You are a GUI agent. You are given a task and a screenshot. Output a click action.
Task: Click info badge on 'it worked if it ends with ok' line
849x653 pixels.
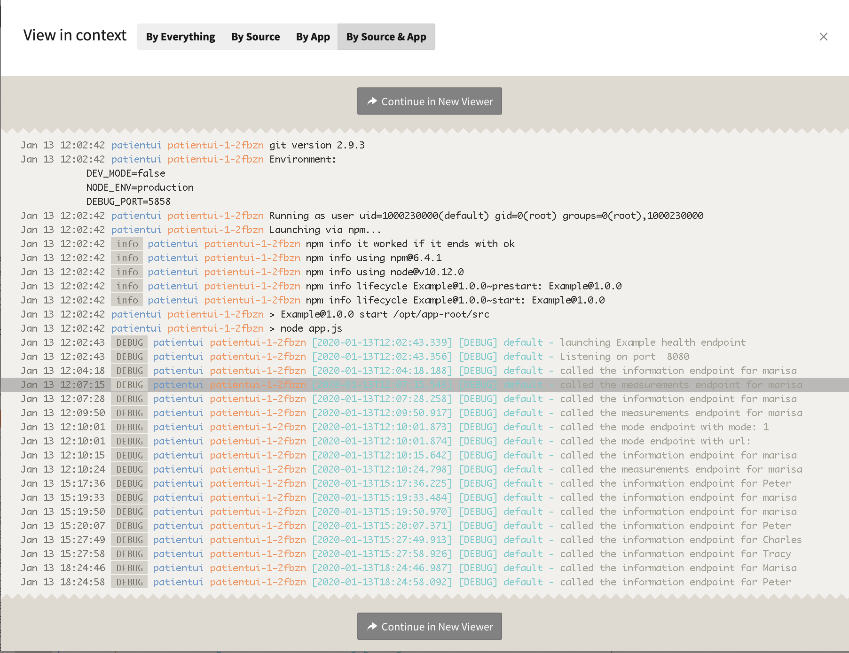pos(127,244)
